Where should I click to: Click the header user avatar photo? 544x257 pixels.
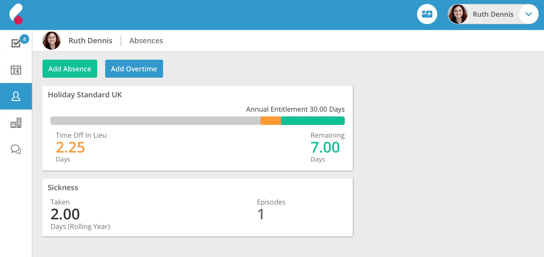coord(458,14)
